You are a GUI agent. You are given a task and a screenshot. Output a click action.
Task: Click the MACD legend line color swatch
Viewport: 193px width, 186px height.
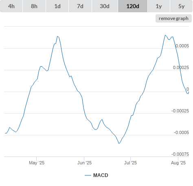pyautogui.click(x=88, y=175)
